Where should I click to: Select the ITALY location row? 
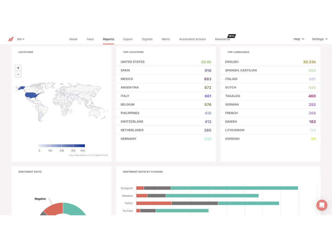166,96
